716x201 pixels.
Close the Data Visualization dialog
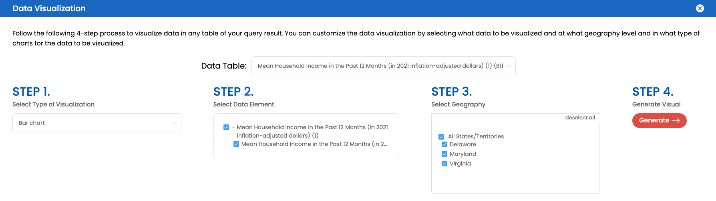pos(700,8)
